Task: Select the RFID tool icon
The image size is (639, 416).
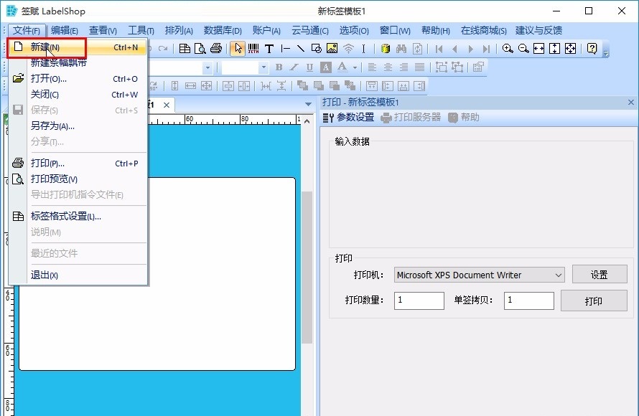Action: click(348, 48)
